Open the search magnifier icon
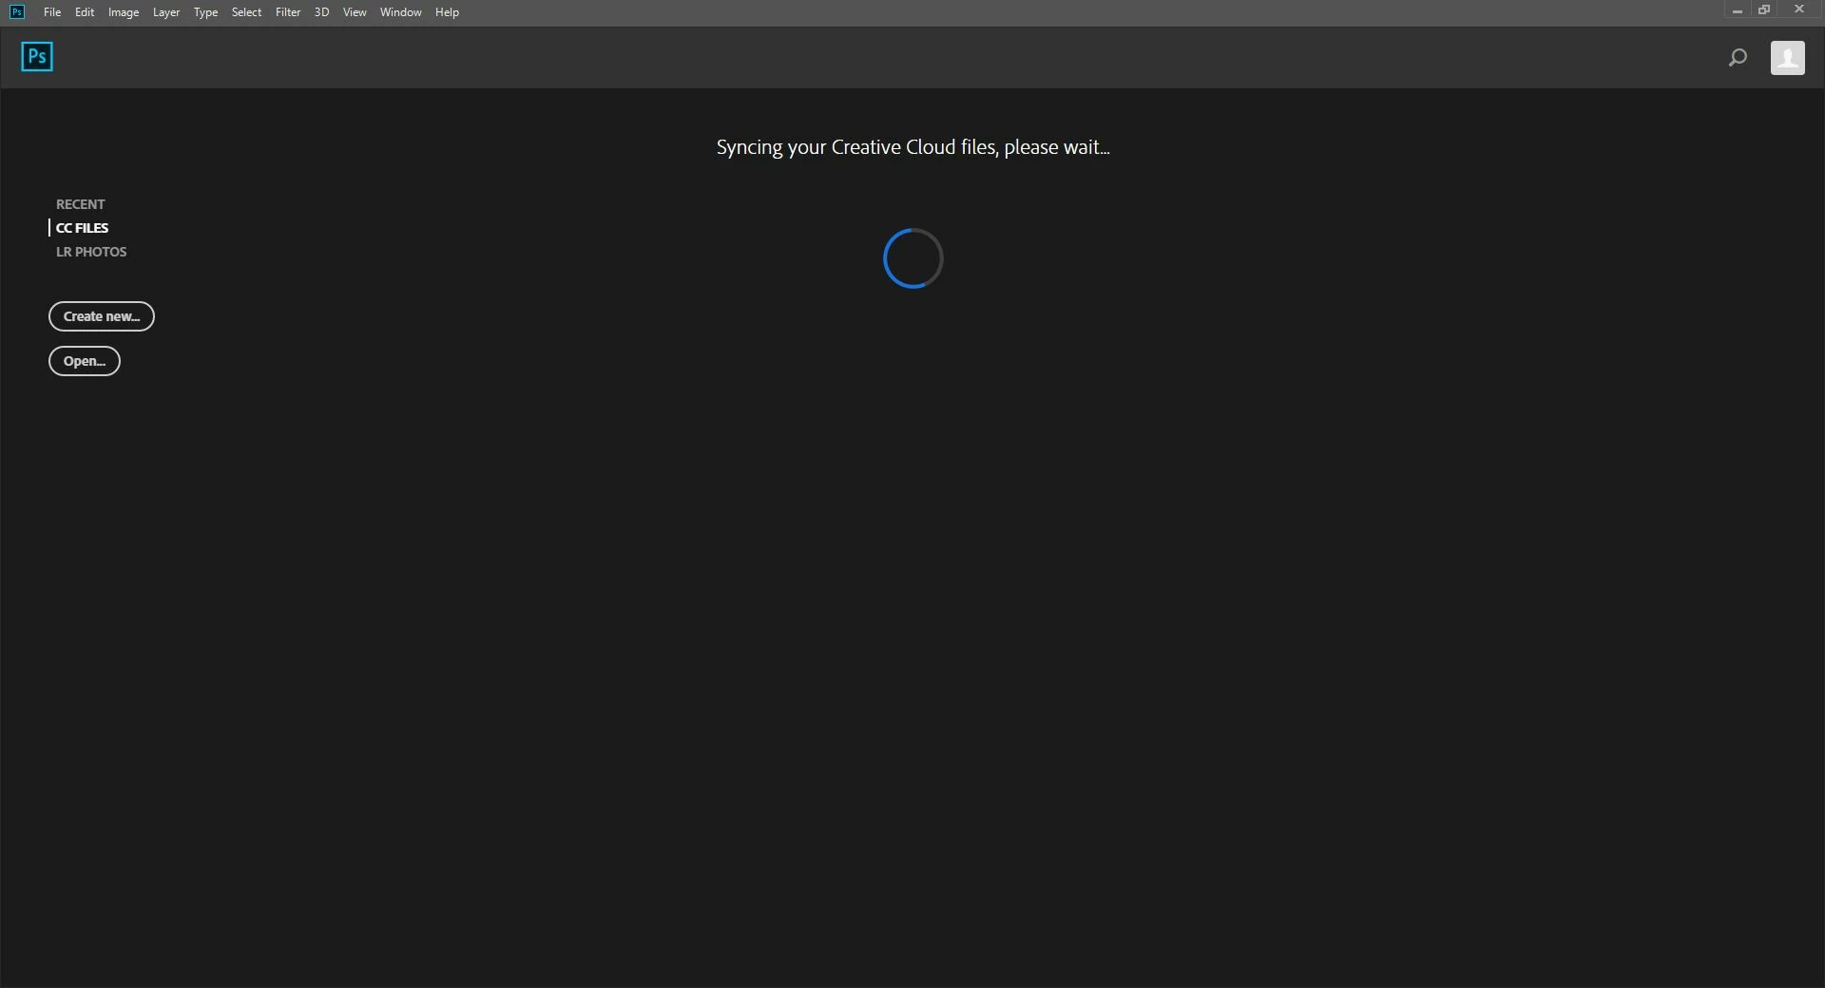 click(x=1738, y=58)
